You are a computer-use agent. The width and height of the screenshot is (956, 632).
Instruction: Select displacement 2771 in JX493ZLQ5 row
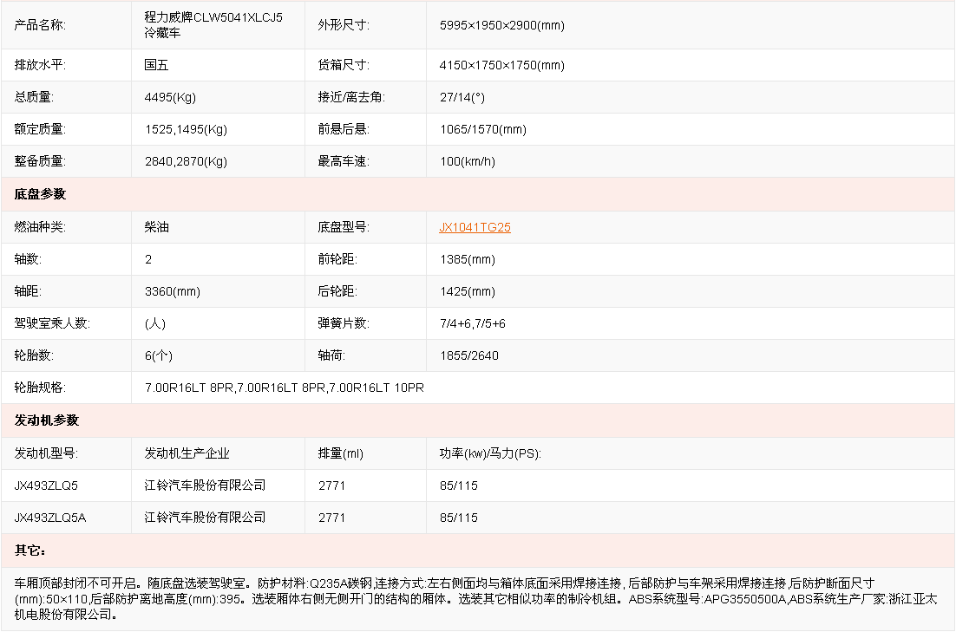tap(331, 485)
